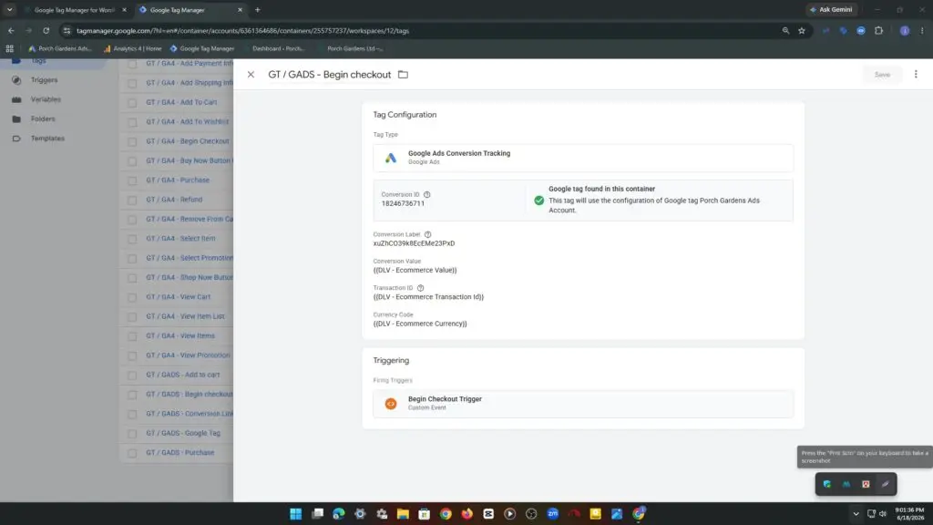Click Google Ads Conversion Tracking tag type

tap(583, 158)
